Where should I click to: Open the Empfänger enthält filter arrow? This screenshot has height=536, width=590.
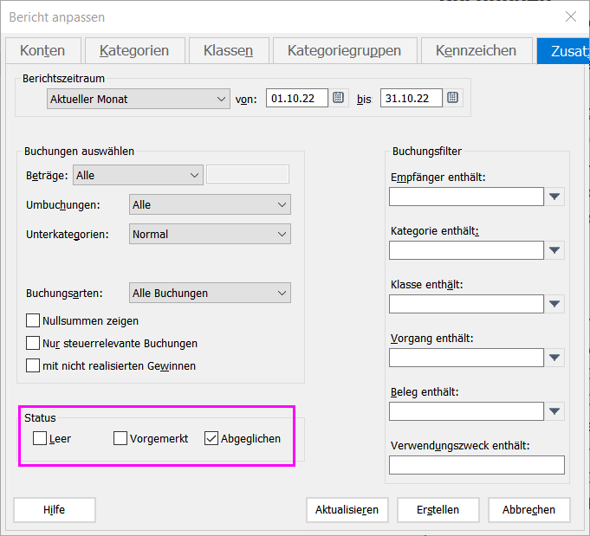coord(555,197)
